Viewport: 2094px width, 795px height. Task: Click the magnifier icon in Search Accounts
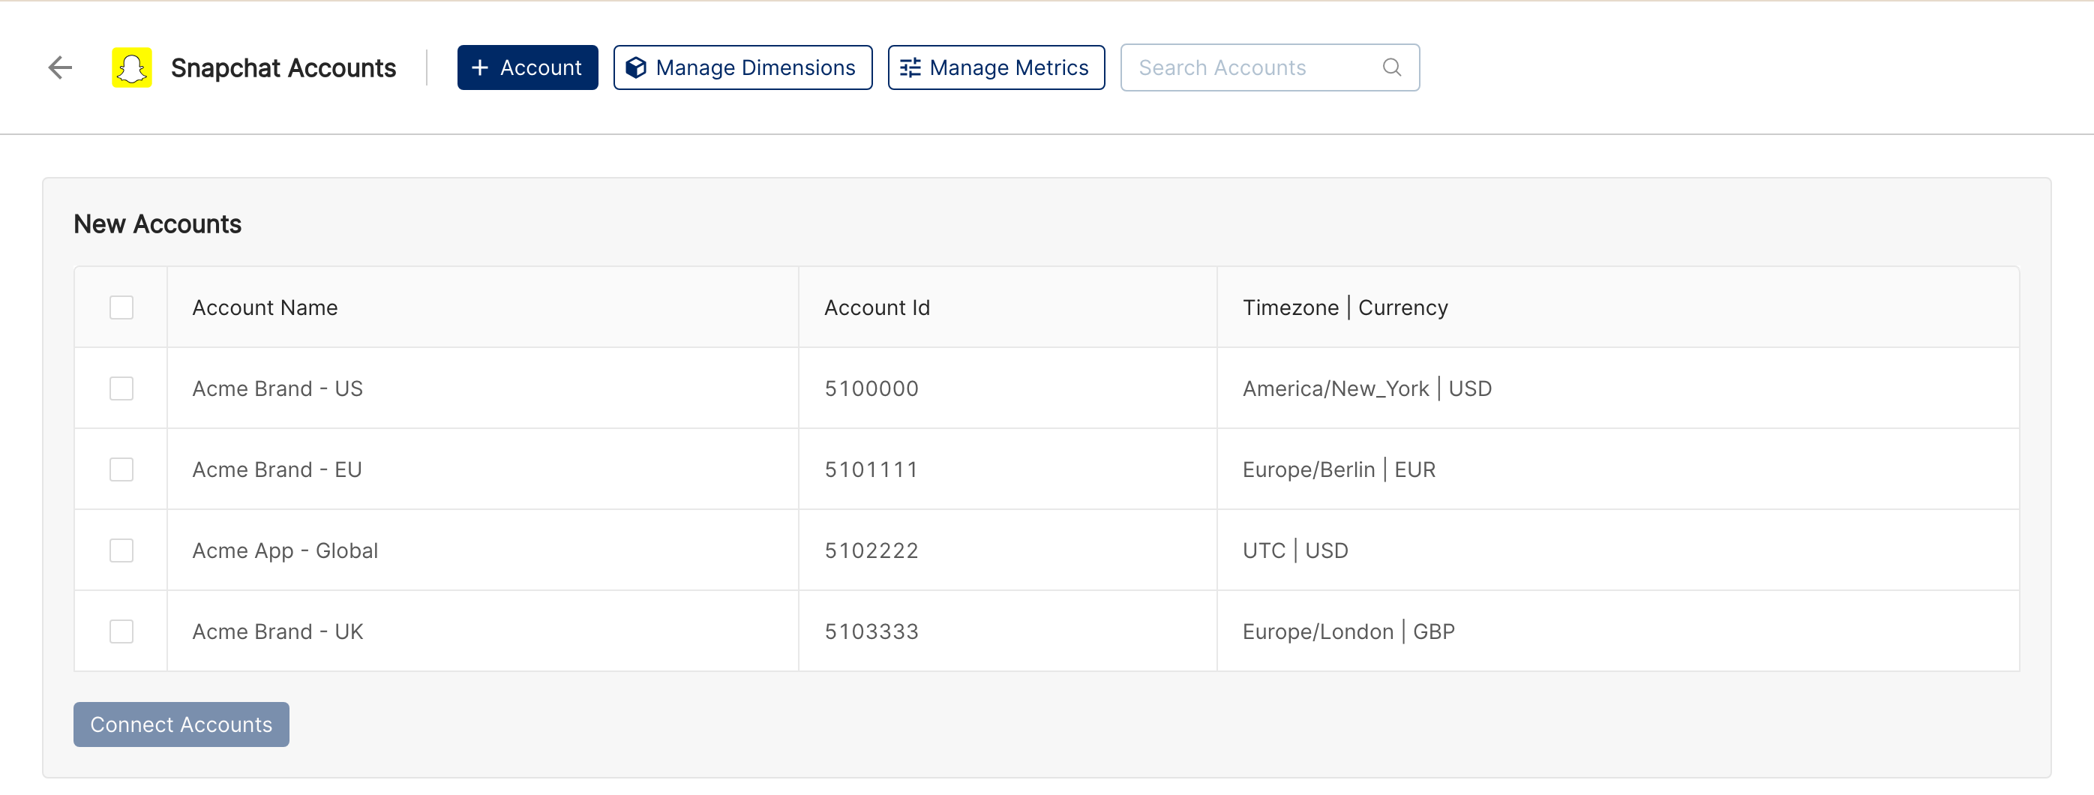(1392, 67)
